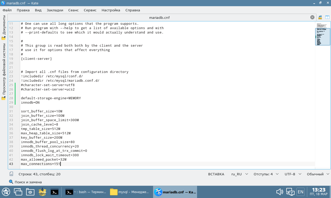Click the innodb_lock_wait_timeout=300 line
The height and width of the screenshot is (198, 331).
50,155
